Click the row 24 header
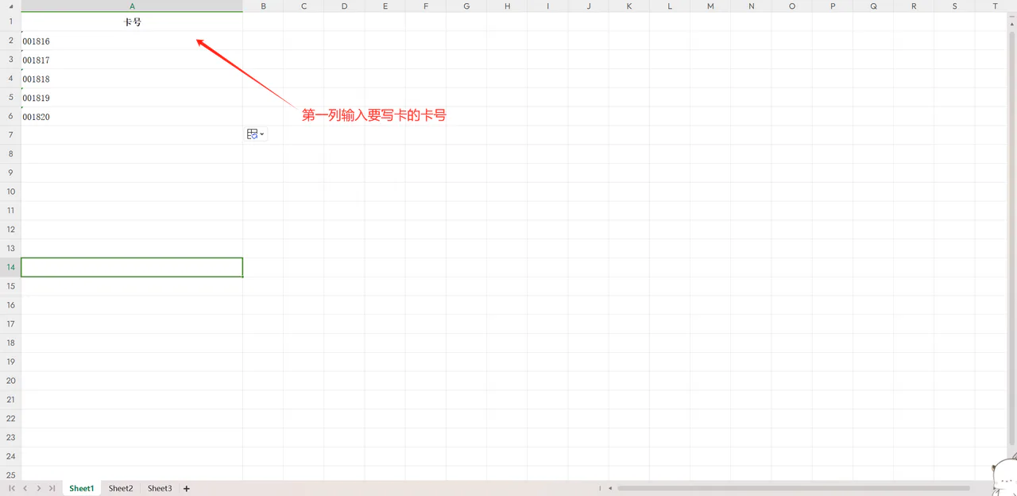This screenshot has height=496, width=1017. point(10,456)
